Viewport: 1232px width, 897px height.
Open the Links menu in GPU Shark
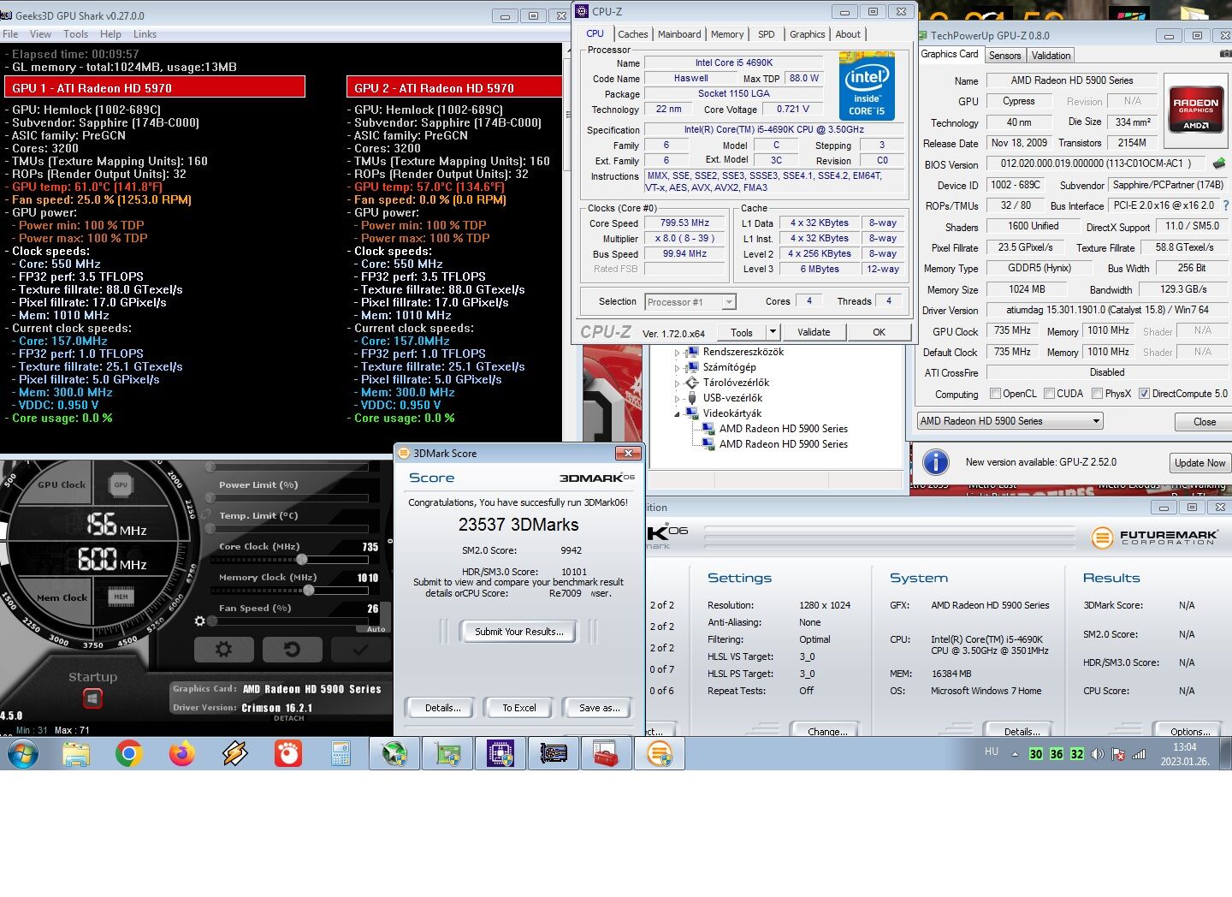(x=145, y=34)
